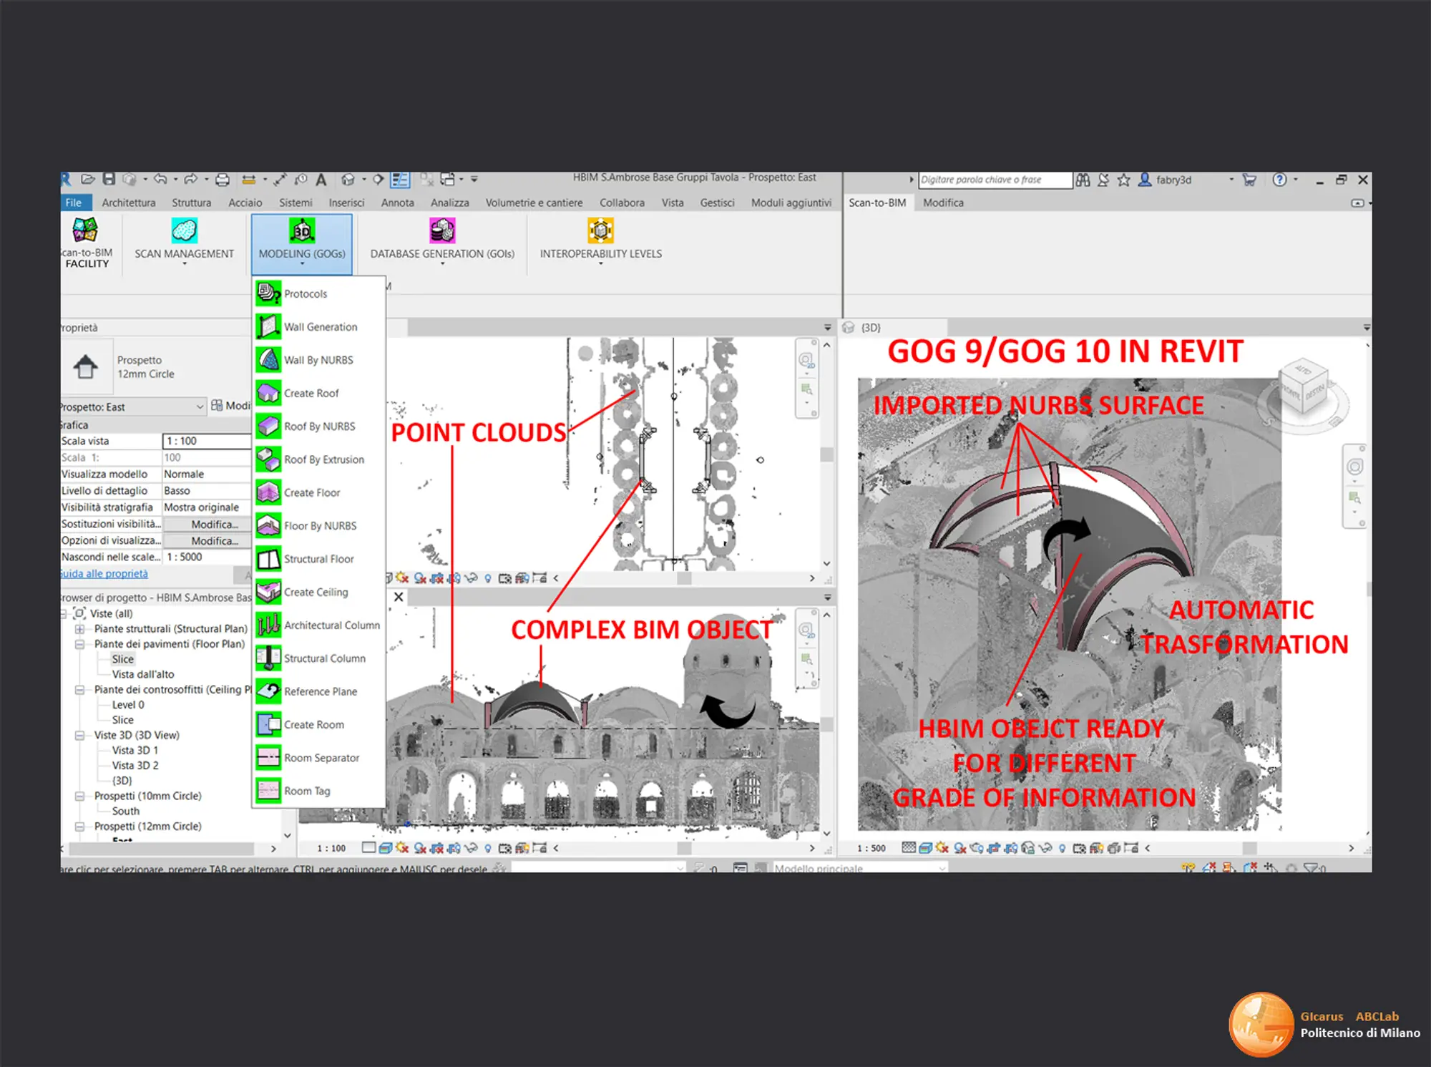
Task: Open Scan Management tool icon
Action: (184, 231)
